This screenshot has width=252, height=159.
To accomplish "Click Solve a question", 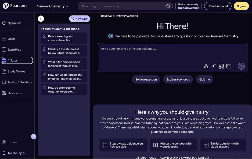I will click(146, 79).
